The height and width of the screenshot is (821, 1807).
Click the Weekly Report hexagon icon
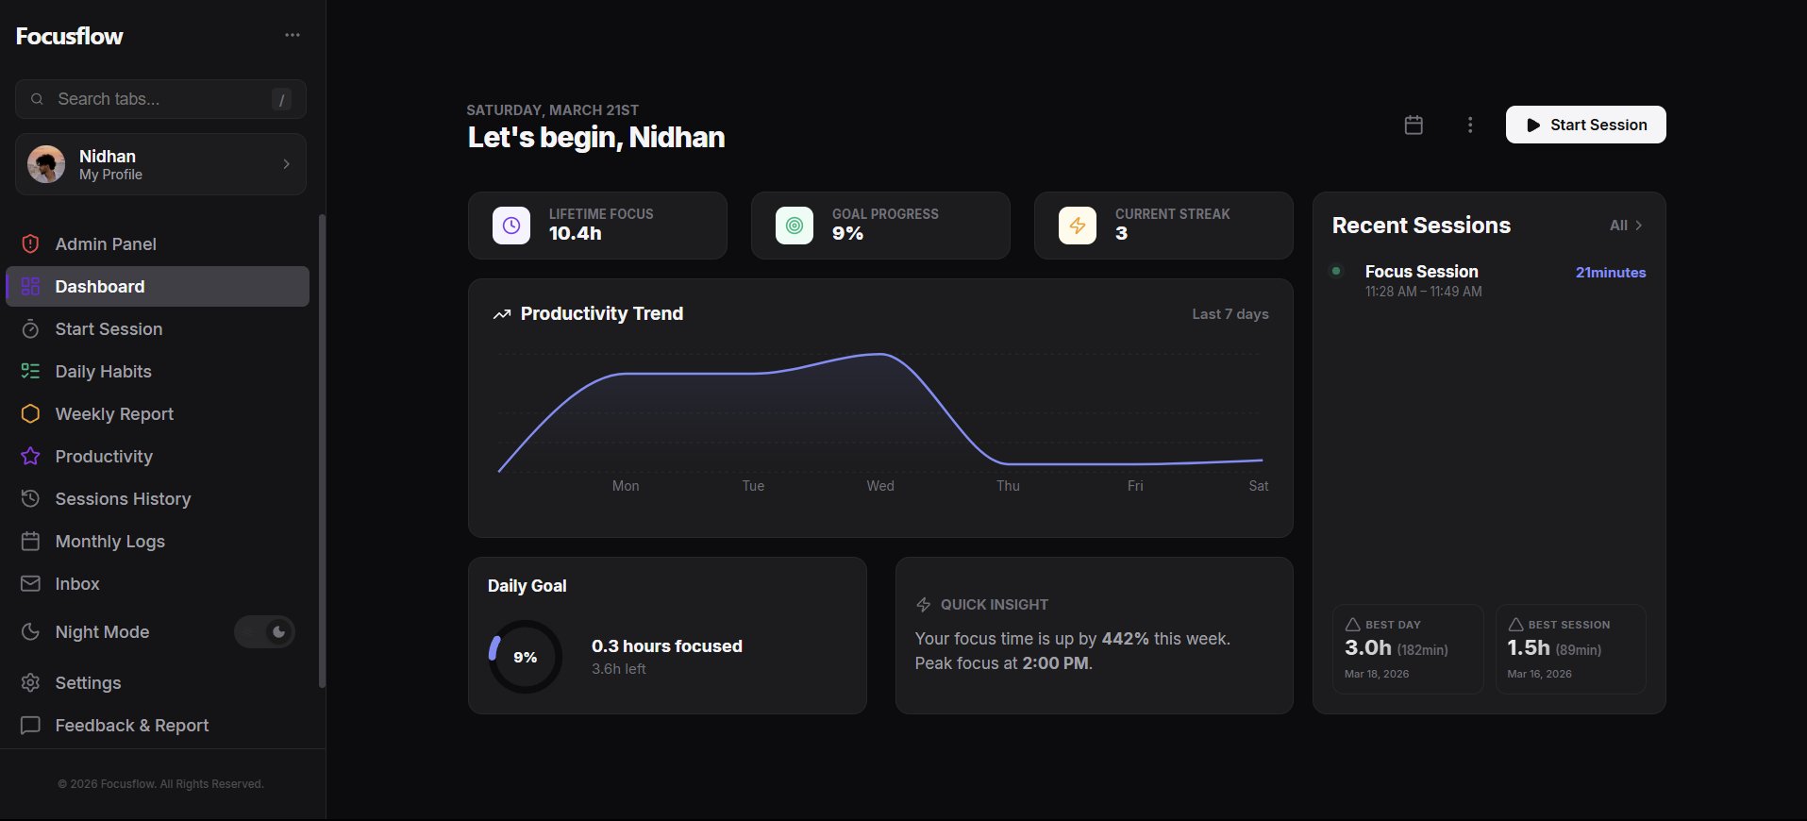pos(30,414)
